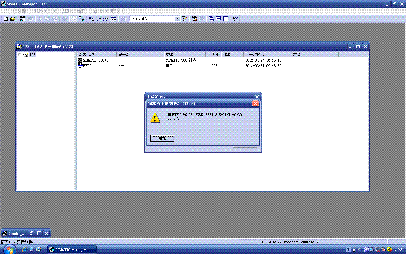Click the Paste toolbar icon

pyautogui.click(x=55, y=19)
